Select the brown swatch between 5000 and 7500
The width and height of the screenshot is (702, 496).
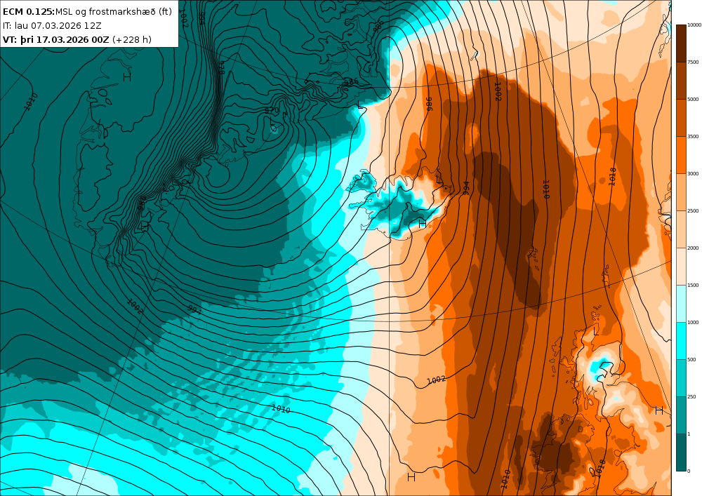click(680, 81)
